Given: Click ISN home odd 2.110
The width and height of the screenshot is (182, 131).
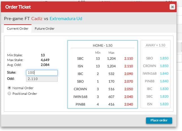Looking at the screenshot, I should (x=129, y=66).
